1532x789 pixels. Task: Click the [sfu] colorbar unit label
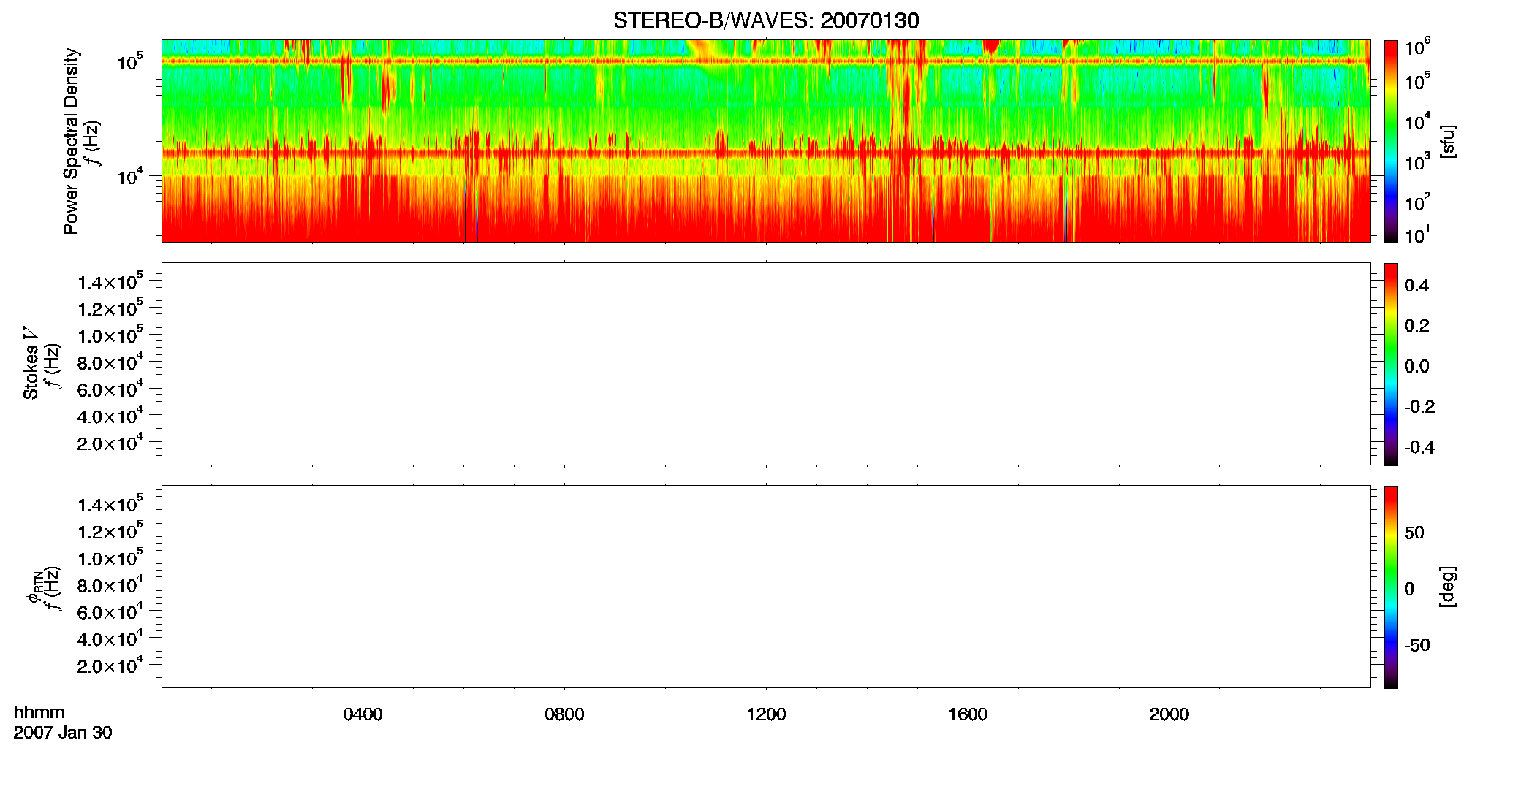click(x=1448, y=141)
